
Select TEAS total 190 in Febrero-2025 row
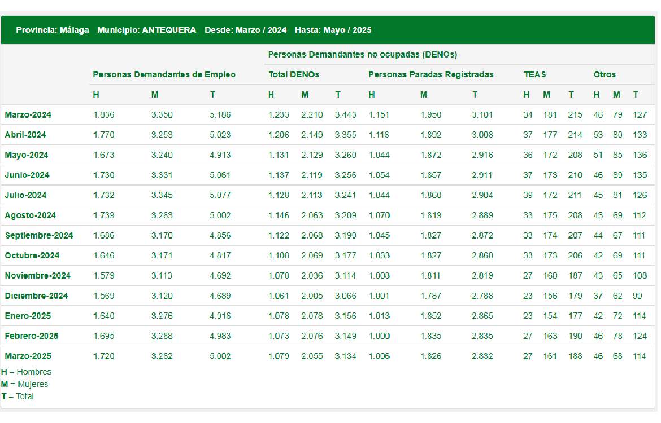tap(575, 336)
